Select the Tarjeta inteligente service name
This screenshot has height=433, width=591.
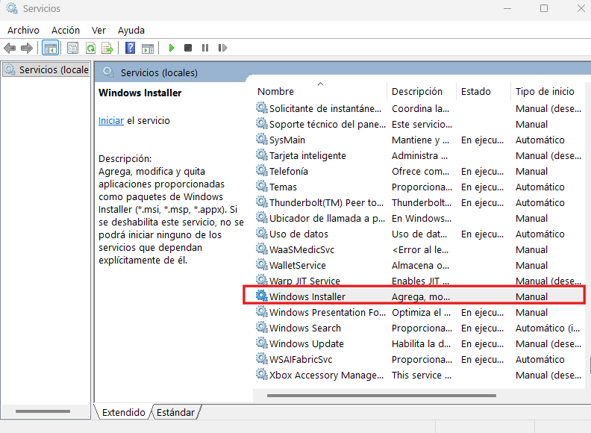[307, 156]
